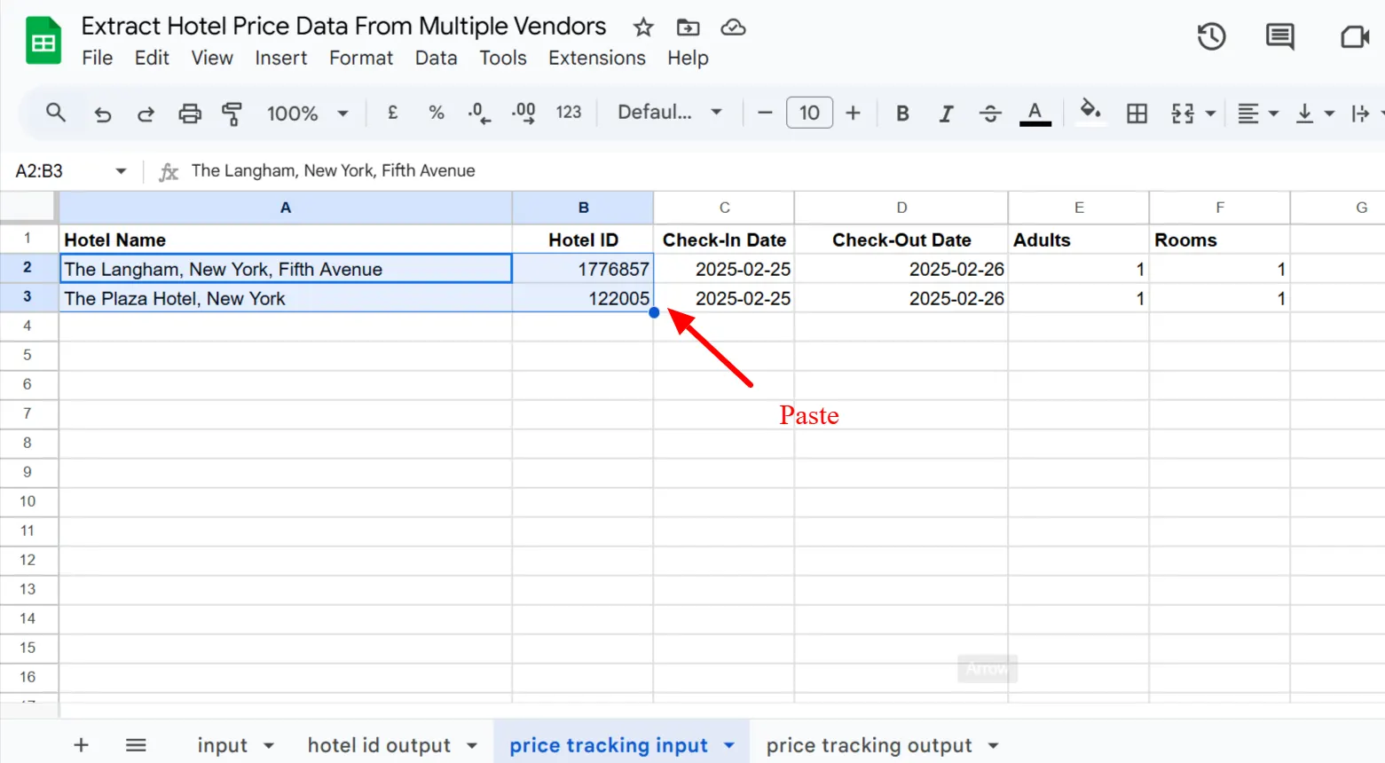Select column C header
Viewport: 1385px width, 763px height.
pyautogui.click(x=724, y=208)
